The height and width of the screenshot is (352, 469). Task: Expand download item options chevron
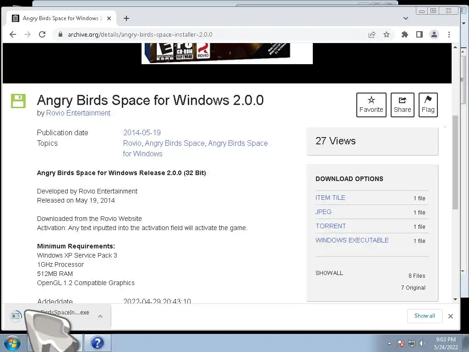click(x=100, y=316)
